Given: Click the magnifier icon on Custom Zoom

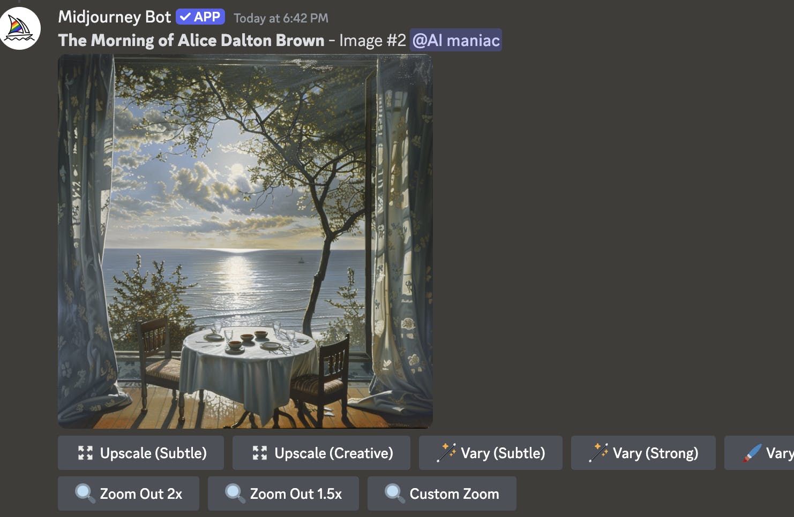Looking at the screenshot, I should pos(394,493).
